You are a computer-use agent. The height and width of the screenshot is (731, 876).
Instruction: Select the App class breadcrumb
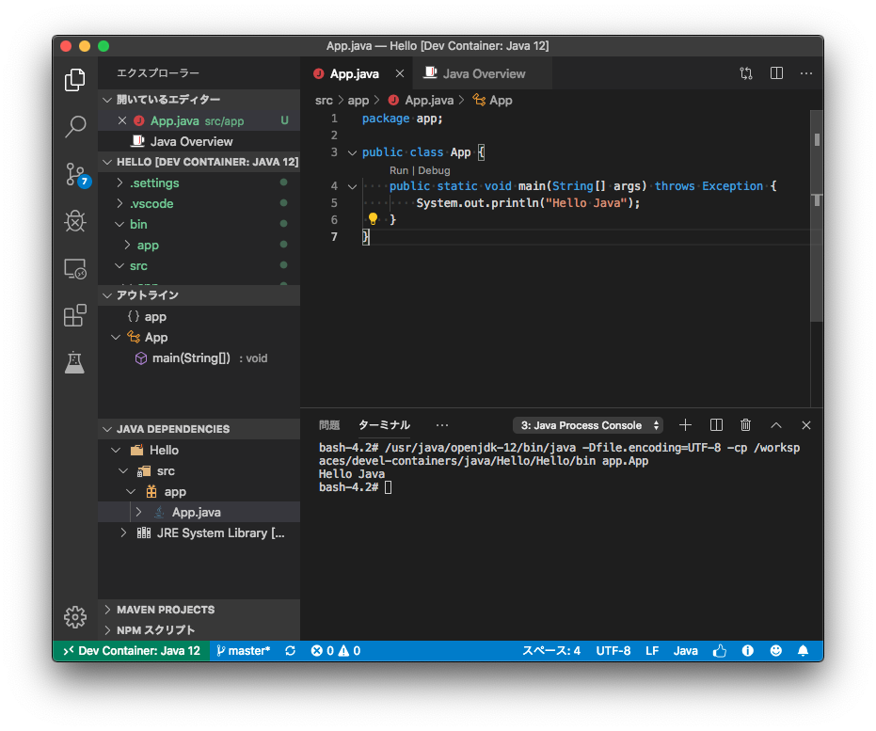(x=493, y=101)
